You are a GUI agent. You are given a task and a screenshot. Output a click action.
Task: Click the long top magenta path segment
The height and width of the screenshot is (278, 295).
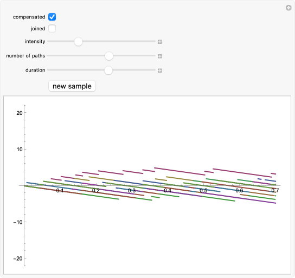[179, 171]
